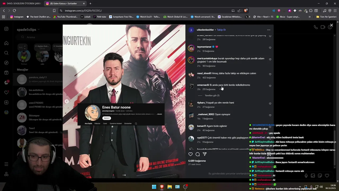Screen dimensions: 339x191
Task: Open comment bubble icon under the post
Action: (x=198, y=154)
